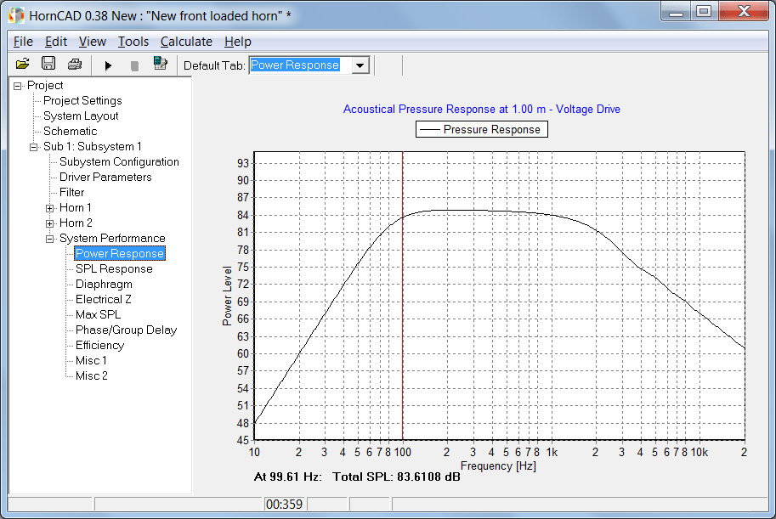Select Max SPL in the tree
Image resolution: width=776 pixels, height=519 pixels.
(x=98, y=315)
